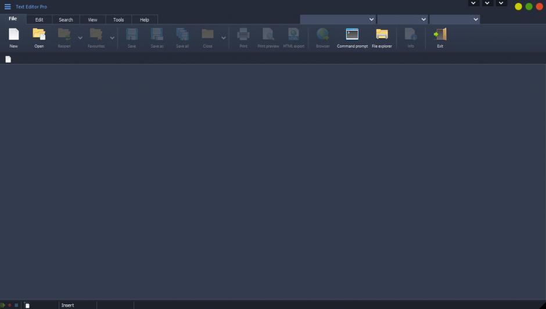Go to the Help tab
546x309 pixels.
pyautogui.click(x=144, y=20)
